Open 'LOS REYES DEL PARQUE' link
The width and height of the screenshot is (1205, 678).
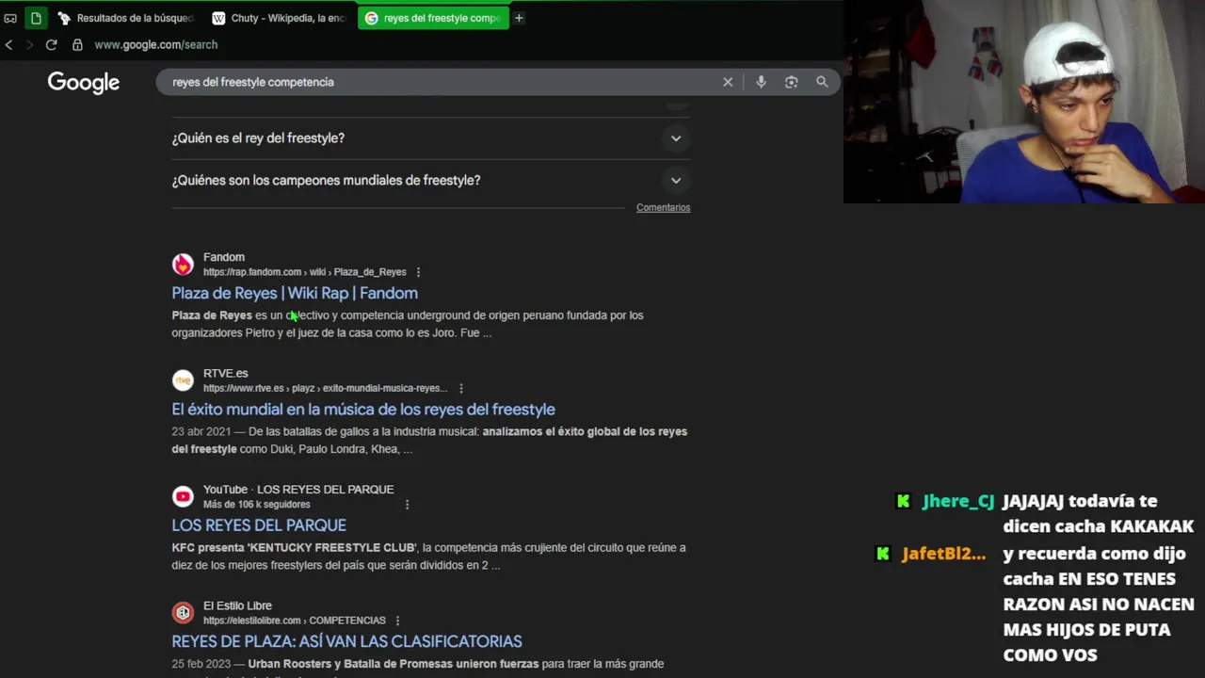pos(259,525)
